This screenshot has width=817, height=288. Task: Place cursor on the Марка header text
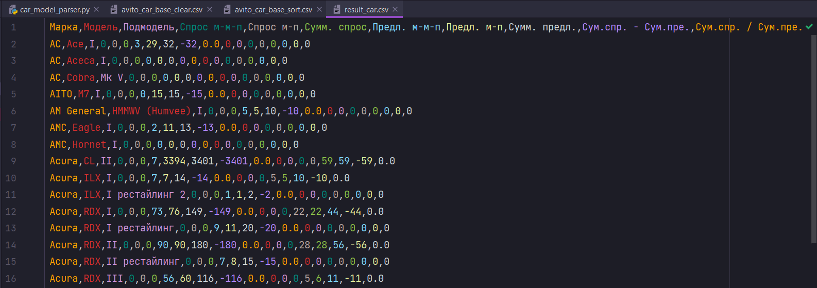click(x=63, y=27)
